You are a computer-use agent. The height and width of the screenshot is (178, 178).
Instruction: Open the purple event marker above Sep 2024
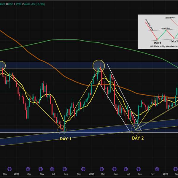(x=65, y=169)
